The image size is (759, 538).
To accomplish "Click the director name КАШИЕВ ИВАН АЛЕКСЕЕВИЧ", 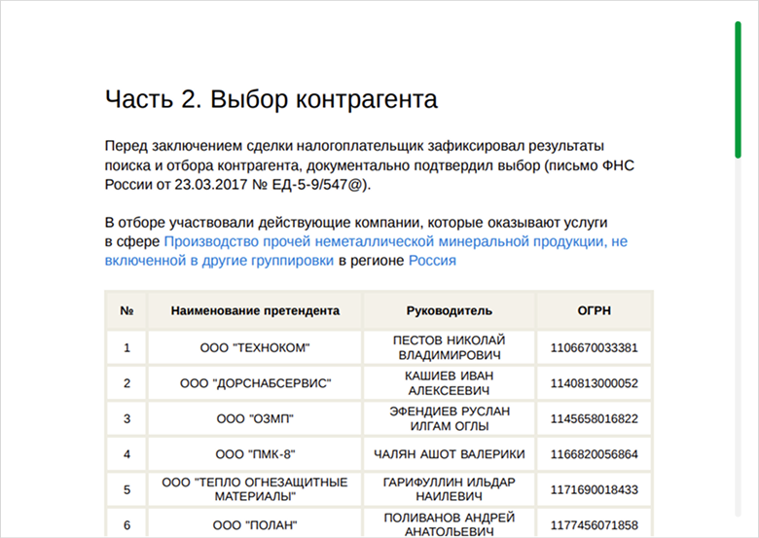I will pyautogui.click(x=449, y=383).
